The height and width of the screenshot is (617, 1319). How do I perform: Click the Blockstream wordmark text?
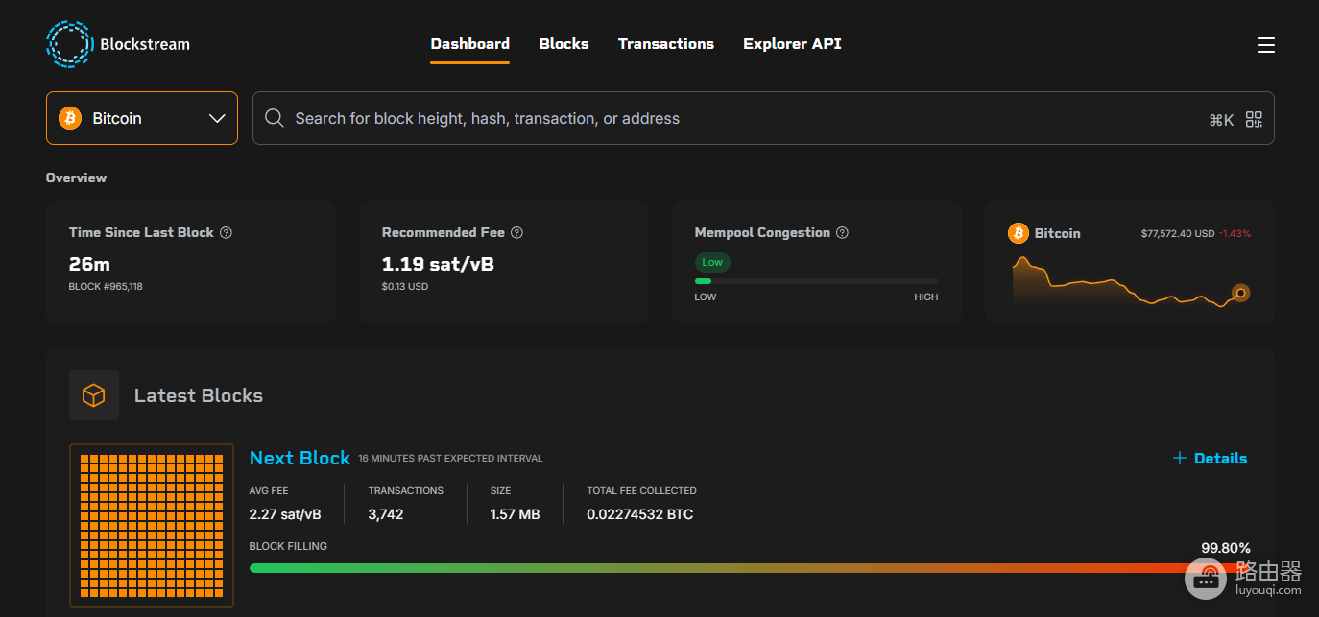pyautogui.click(x=145, y=44)
